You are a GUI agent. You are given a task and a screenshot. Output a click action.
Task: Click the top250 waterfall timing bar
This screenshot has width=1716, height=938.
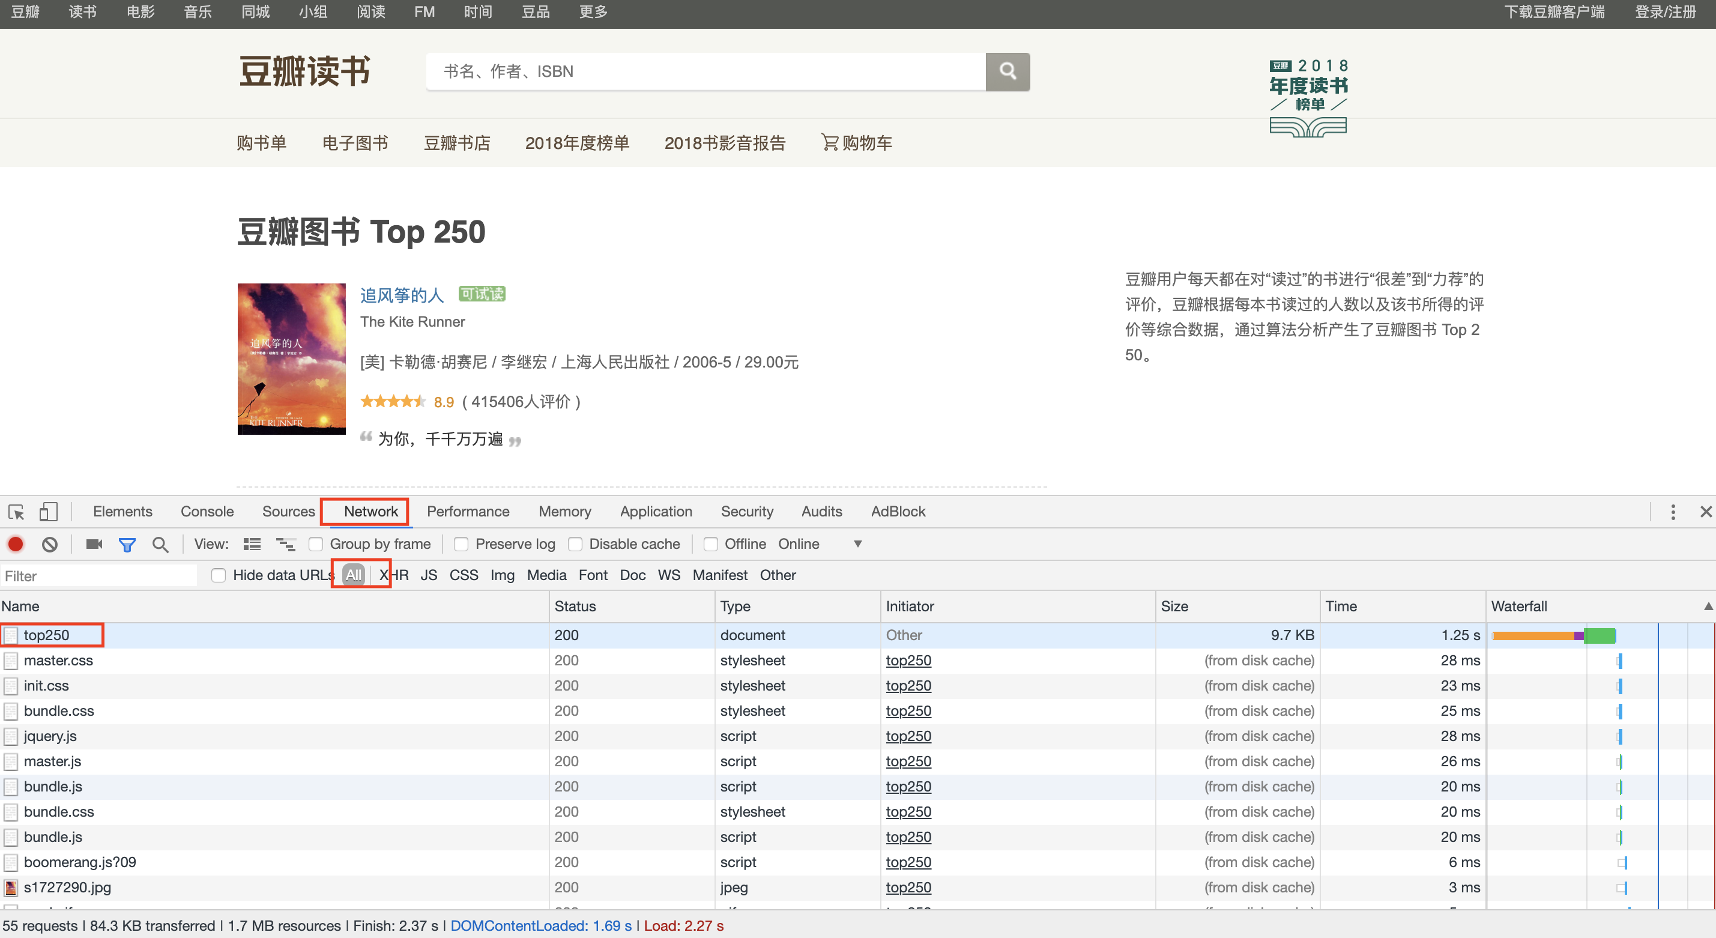click(x=1554, y=635)
